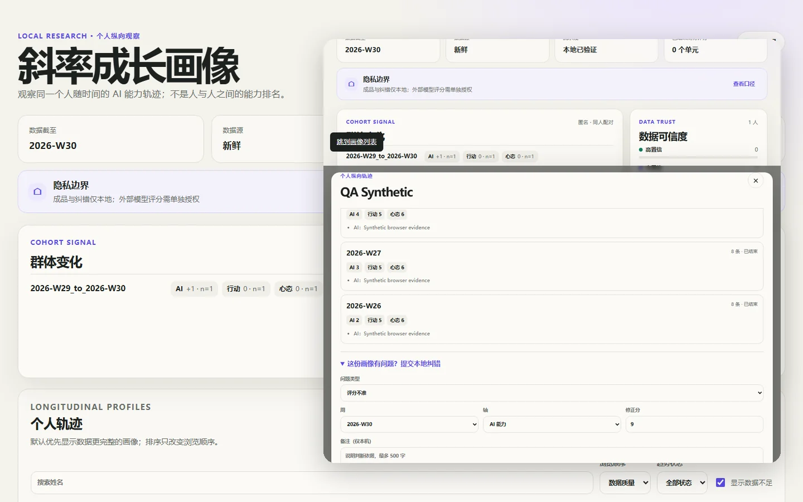This screenshot has height=502, width=803.
Task: Click the AI +1 · n=1 chip on the background page
Action: [x=194, y=289]
